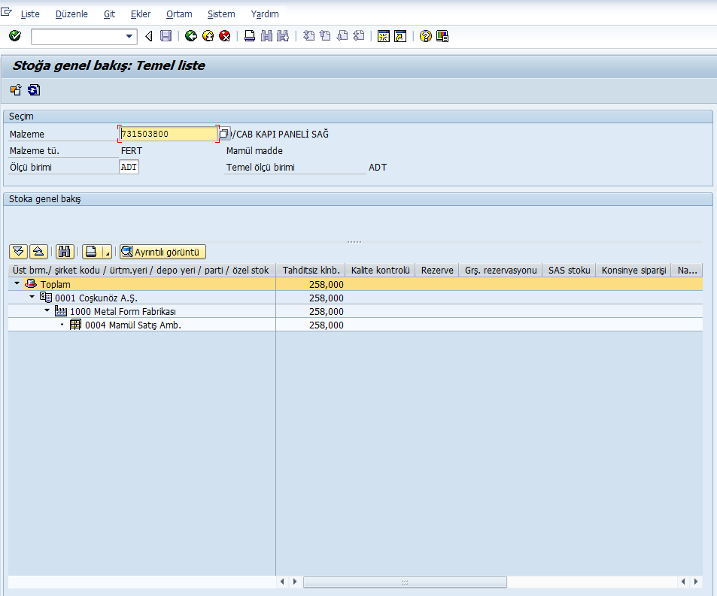This screenshot has width=717, height=596.
Task: Click the green Back arrow icon
Action: tap(191, 36)
